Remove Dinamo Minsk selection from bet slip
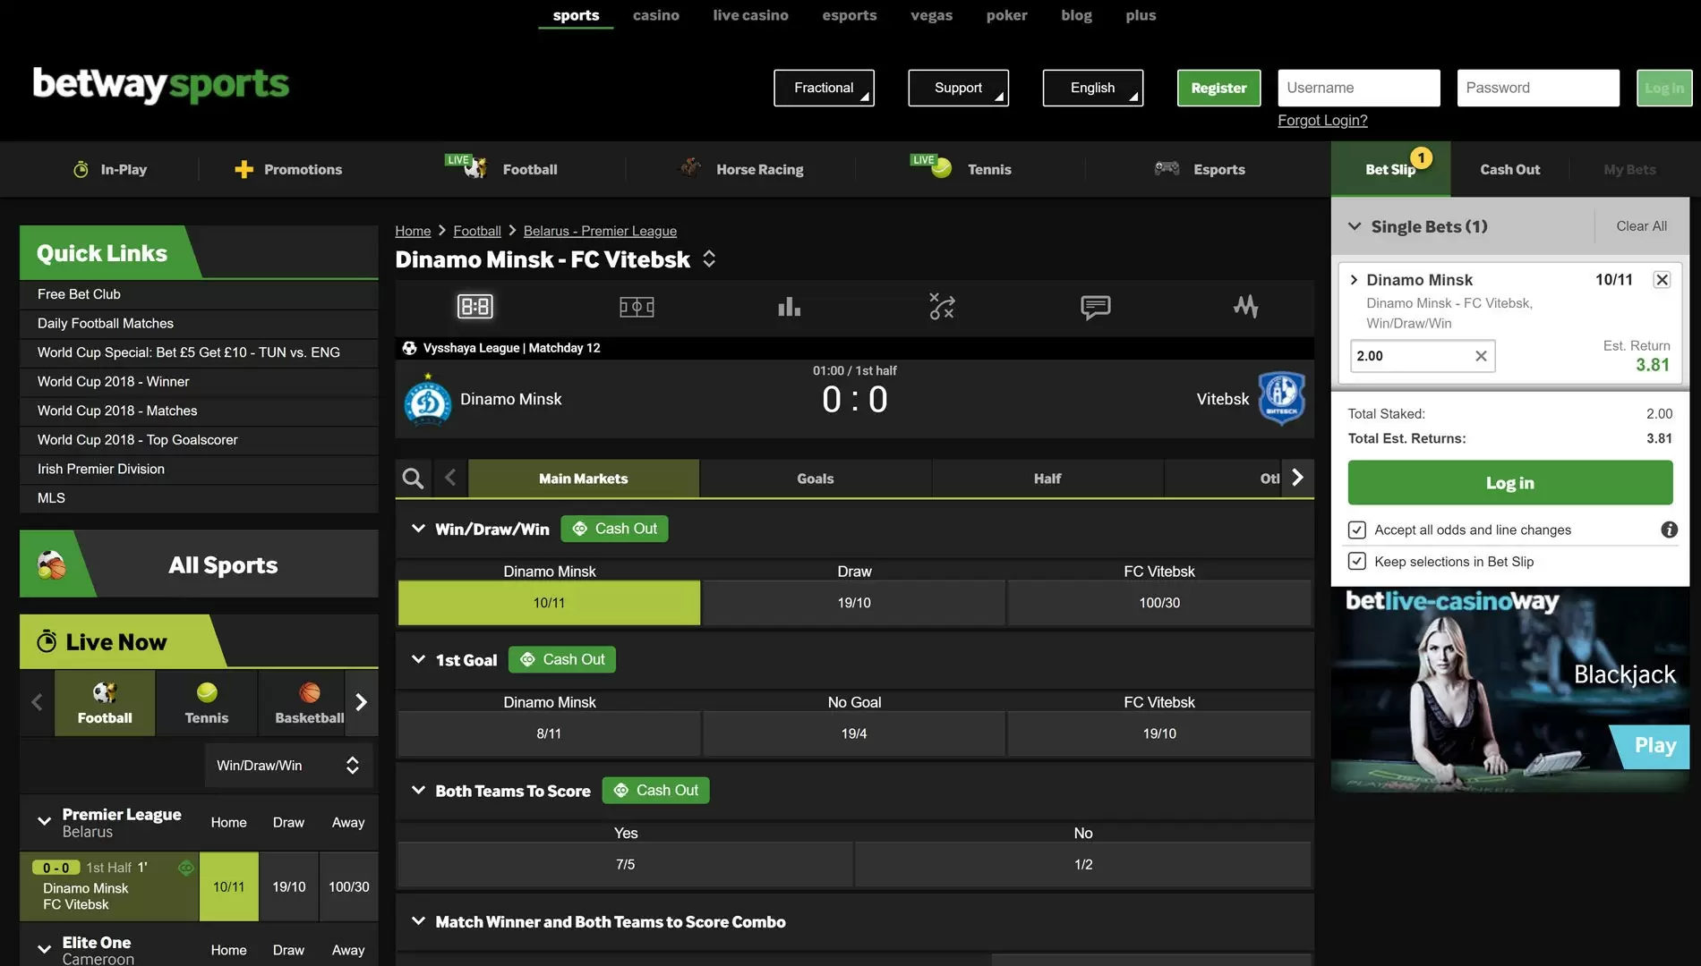The height and width of the screenshot is (966, 1701). coord(1662,280)
